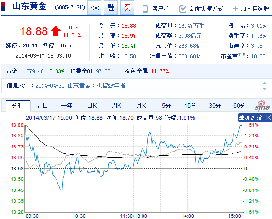Click the 桌面快捷方式 text link
The image size is (272, 219).
pos(206,9)
